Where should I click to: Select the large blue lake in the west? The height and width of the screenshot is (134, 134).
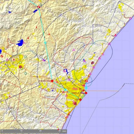point(20,42)
